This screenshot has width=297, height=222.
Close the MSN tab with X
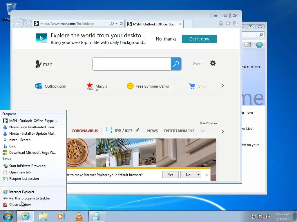[180, 24]
